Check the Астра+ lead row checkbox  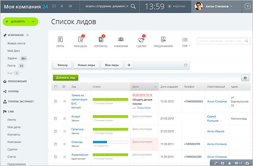coord(56,117)
